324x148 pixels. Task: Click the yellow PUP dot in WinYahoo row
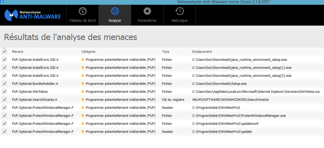[x=83, y=92]
